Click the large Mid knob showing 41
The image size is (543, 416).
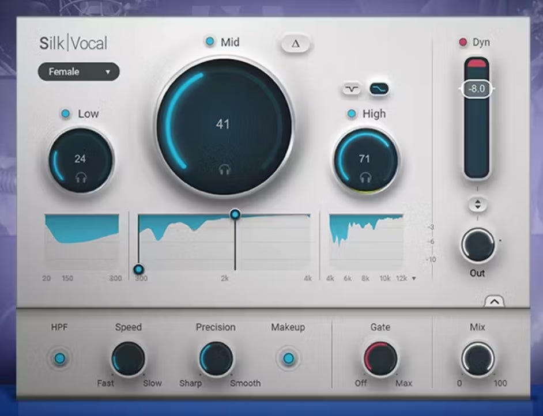pyautogui.click(x=224, y=127)
